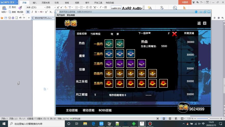This screenshot has width=225, height=127.
Task: Switch to page layout view in status bar
Action: 164,119
